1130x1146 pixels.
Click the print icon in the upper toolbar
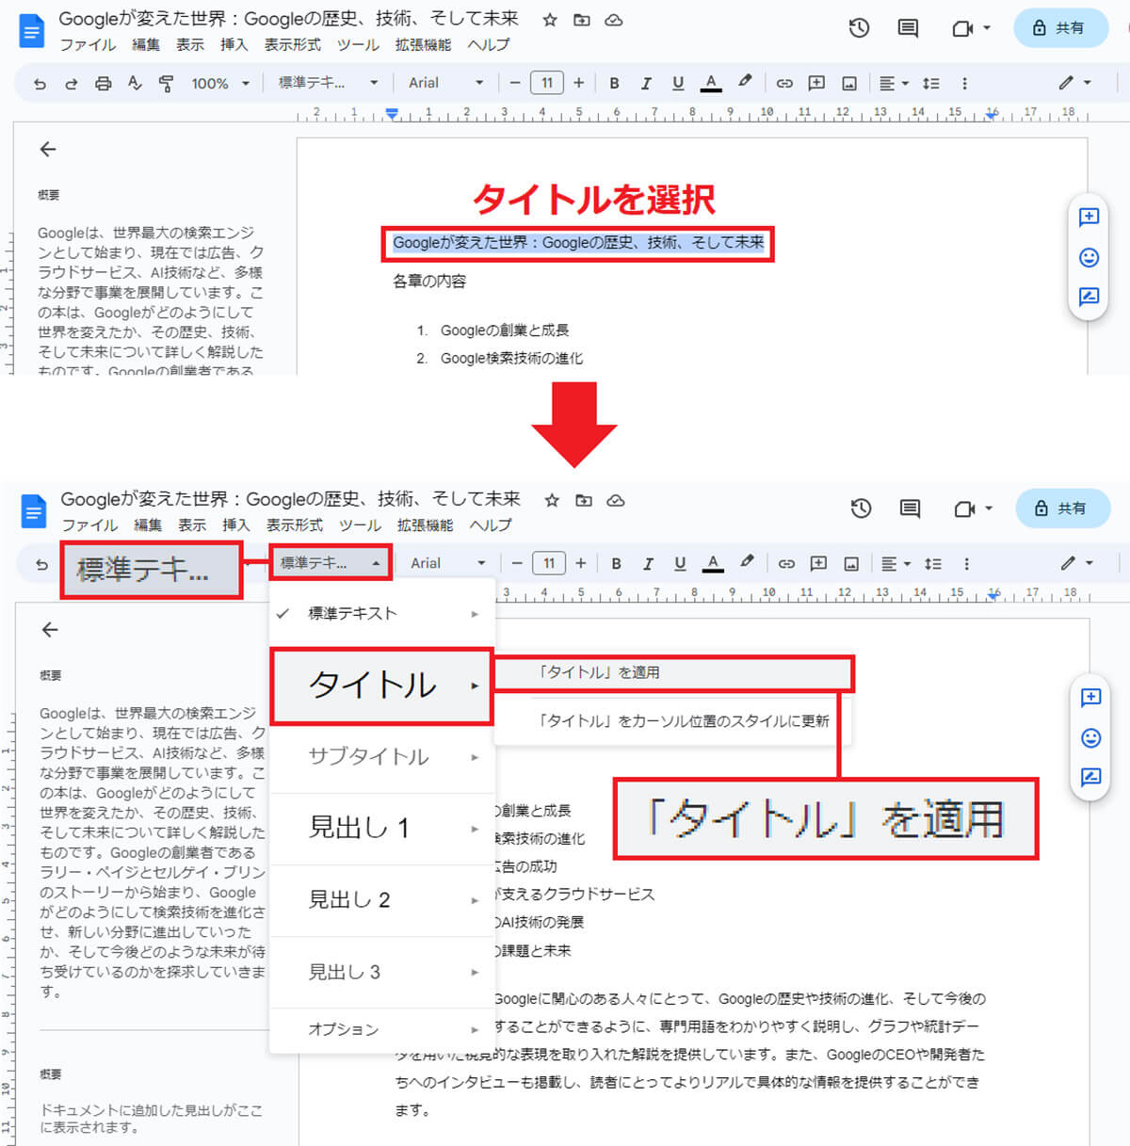point(103,84)
